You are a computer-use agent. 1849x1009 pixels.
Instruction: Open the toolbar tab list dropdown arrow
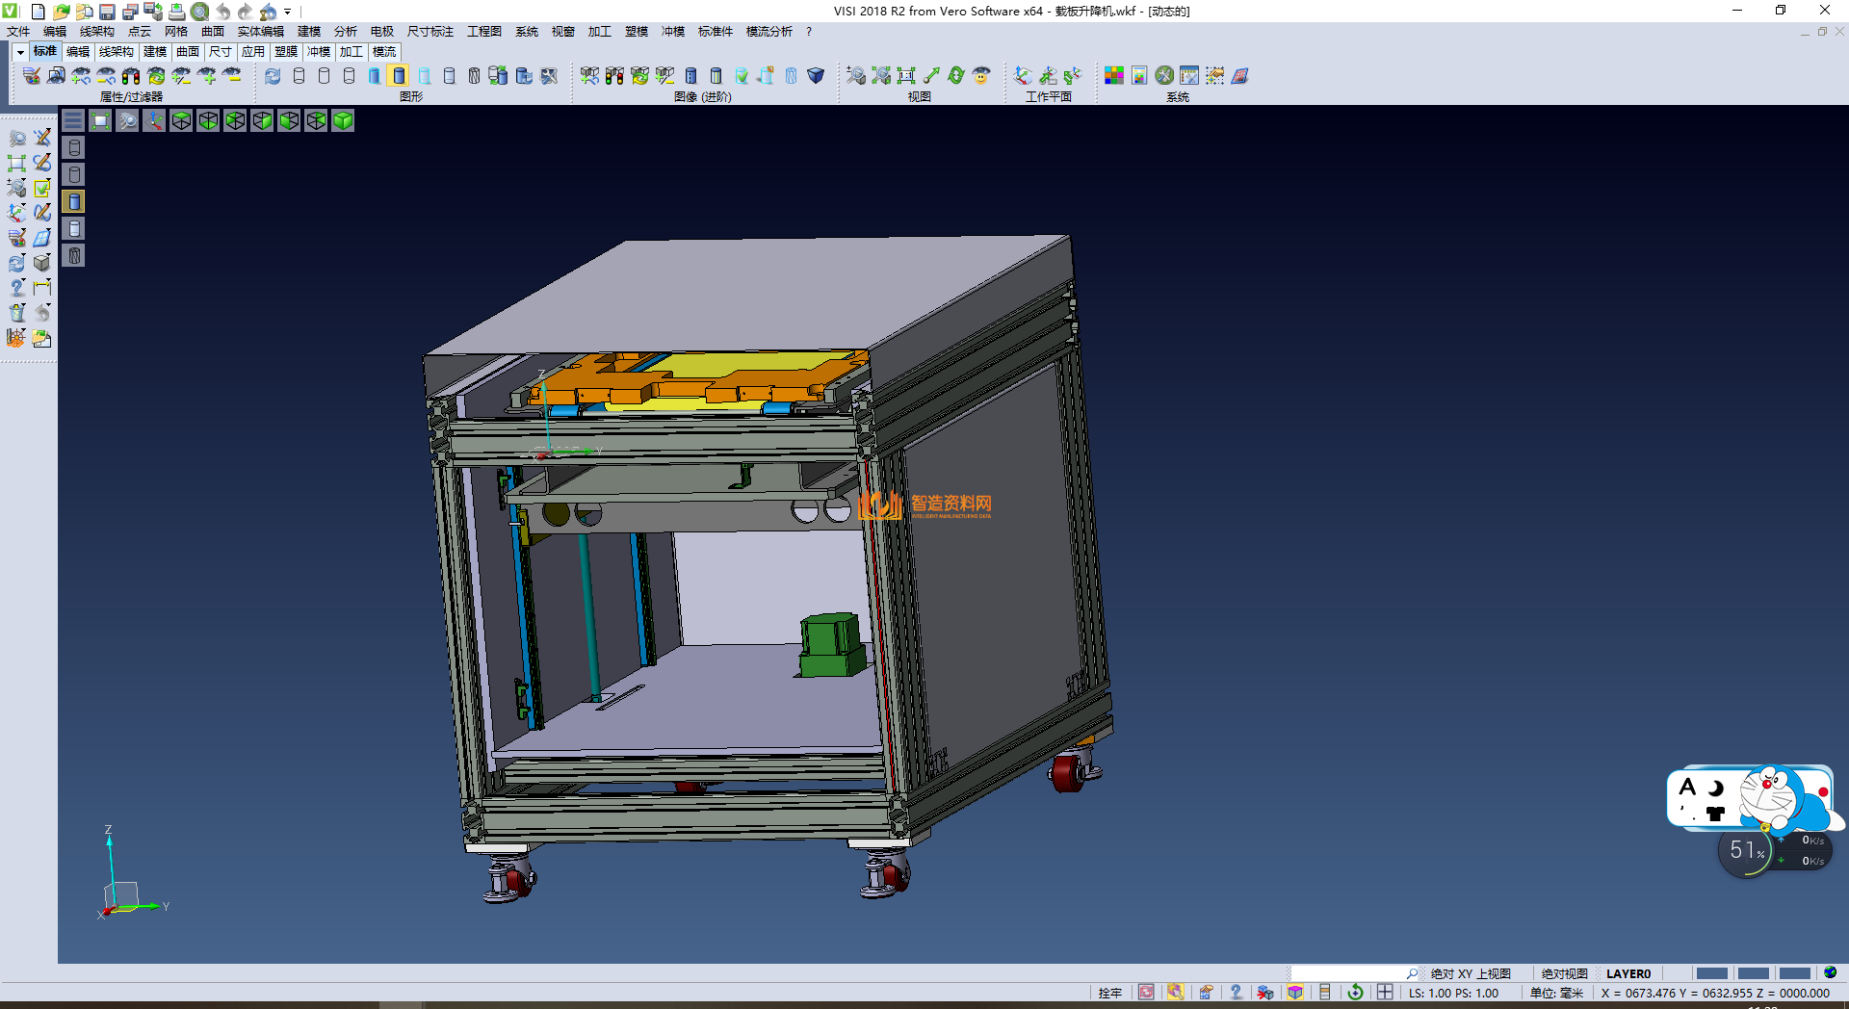(x=19, y=52)
